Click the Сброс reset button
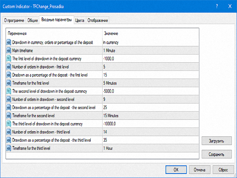This screenshot has width=237, height=178. 223,169
